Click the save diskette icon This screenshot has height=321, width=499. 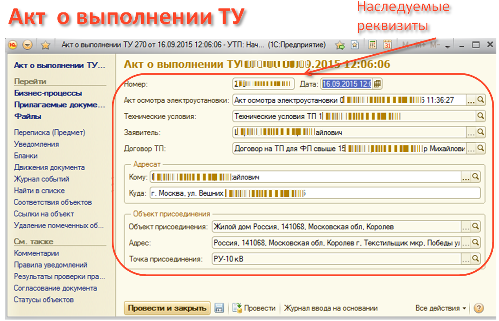(219, 308)
